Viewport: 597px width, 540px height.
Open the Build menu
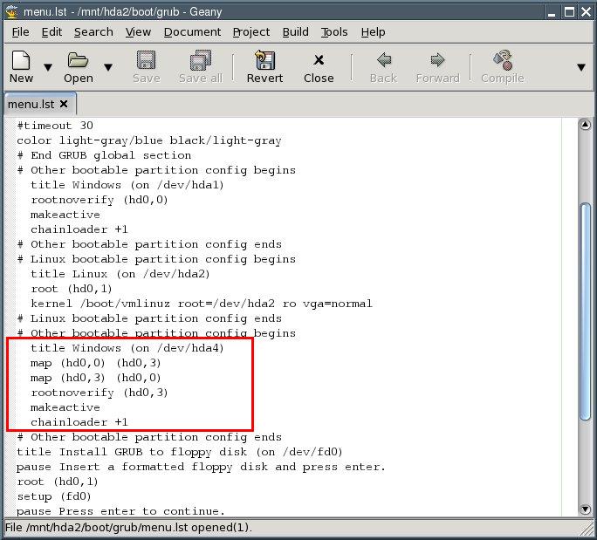click(295, 31)
